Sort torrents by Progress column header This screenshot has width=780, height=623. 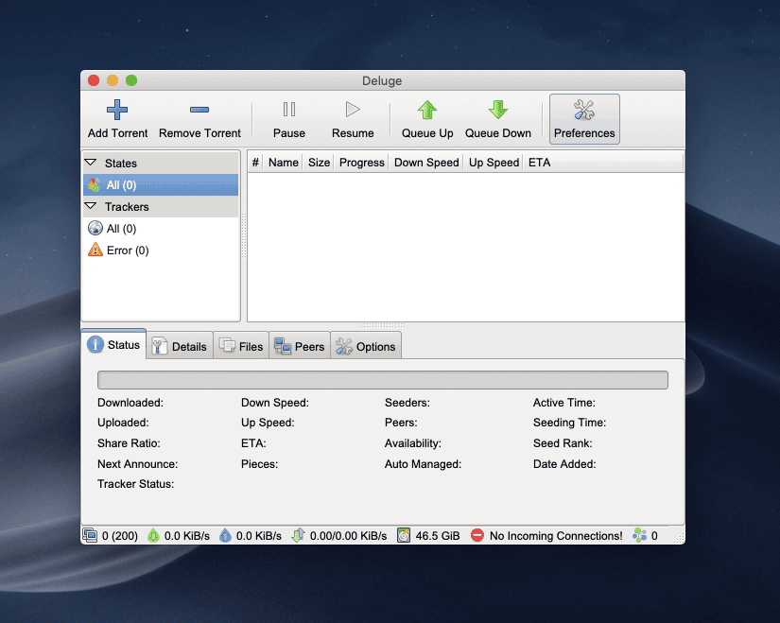tap(361, 163)
